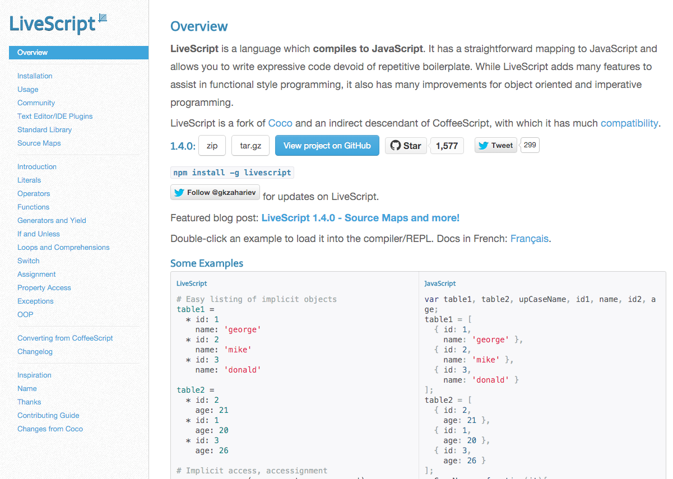
Task: Click View project on GitHub
Action: coord(327,145)
